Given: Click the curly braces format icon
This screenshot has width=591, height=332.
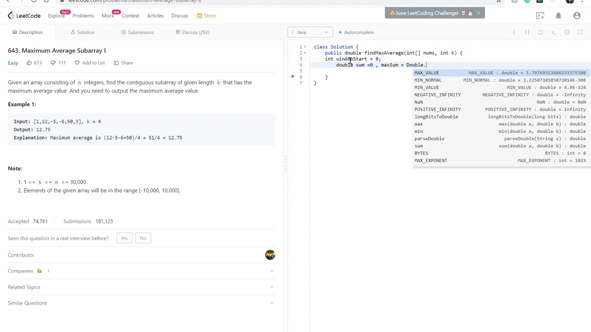Looking at the screenshot, I should 527,32.
